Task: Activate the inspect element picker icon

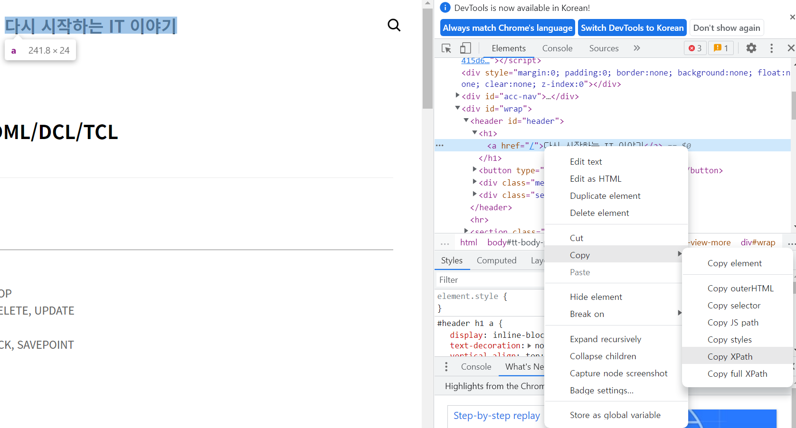Action: (x=446, y=48)
